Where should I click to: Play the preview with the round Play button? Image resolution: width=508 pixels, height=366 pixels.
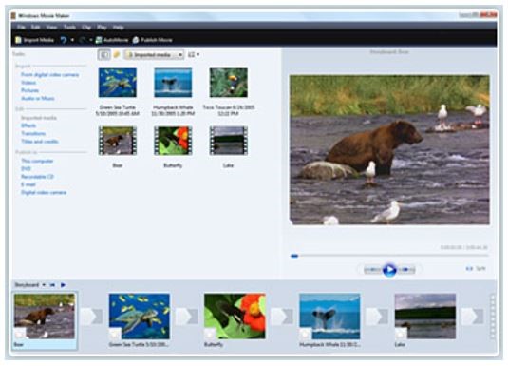coord(389,270)
